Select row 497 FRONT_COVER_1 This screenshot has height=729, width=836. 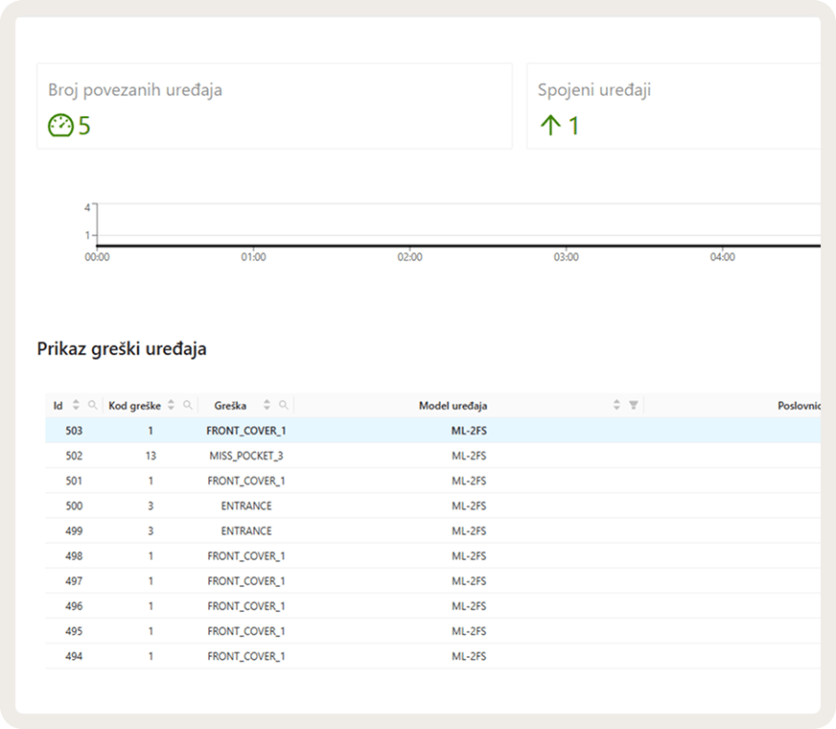433,580
